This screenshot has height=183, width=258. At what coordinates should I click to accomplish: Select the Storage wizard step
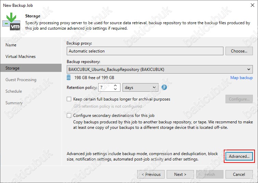pyautogui.click(x=31, y=68)
